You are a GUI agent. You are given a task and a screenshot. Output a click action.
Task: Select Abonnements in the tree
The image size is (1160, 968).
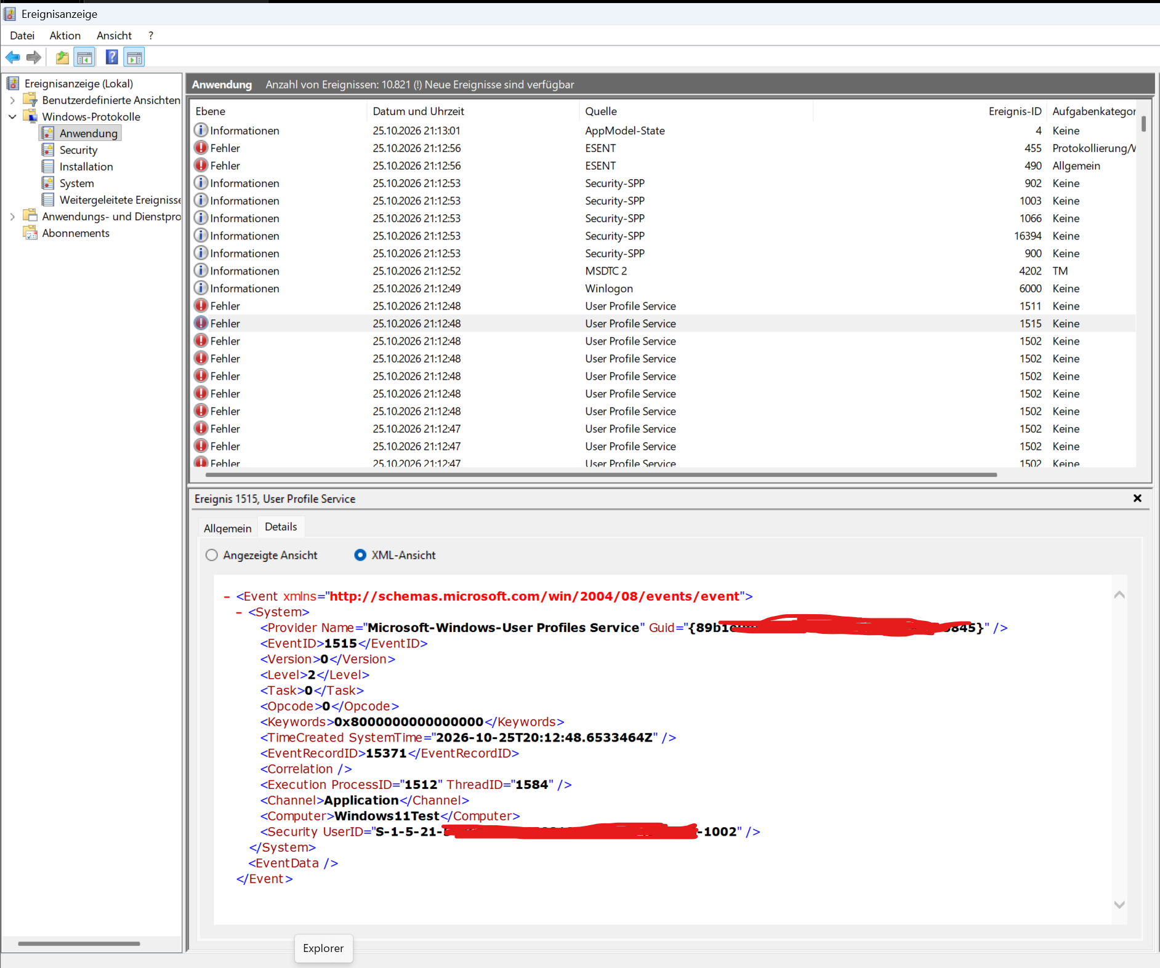pos(75,233)
